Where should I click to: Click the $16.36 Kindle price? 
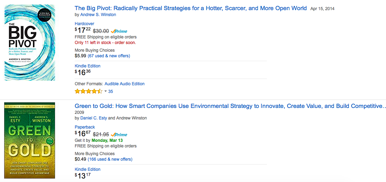[x=83, y=72]
